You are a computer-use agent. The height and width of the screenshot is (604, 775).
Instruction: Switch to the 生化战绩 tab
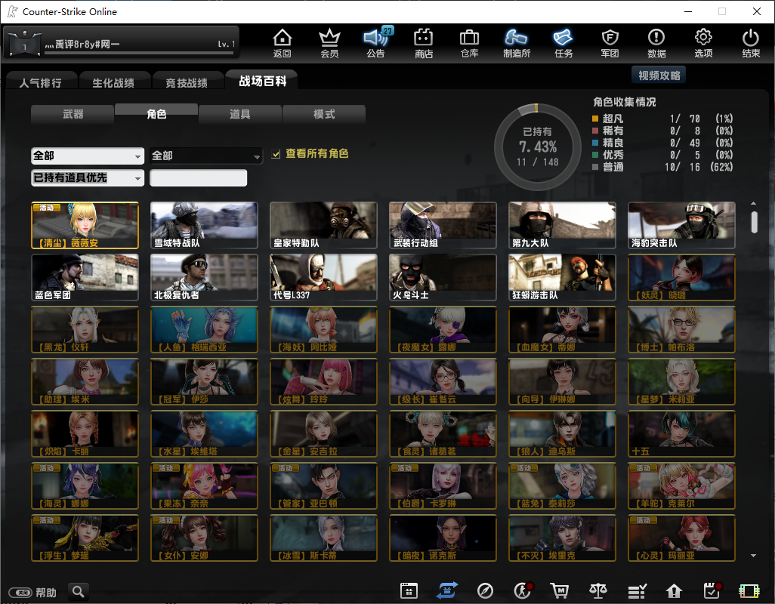point(113,82)
